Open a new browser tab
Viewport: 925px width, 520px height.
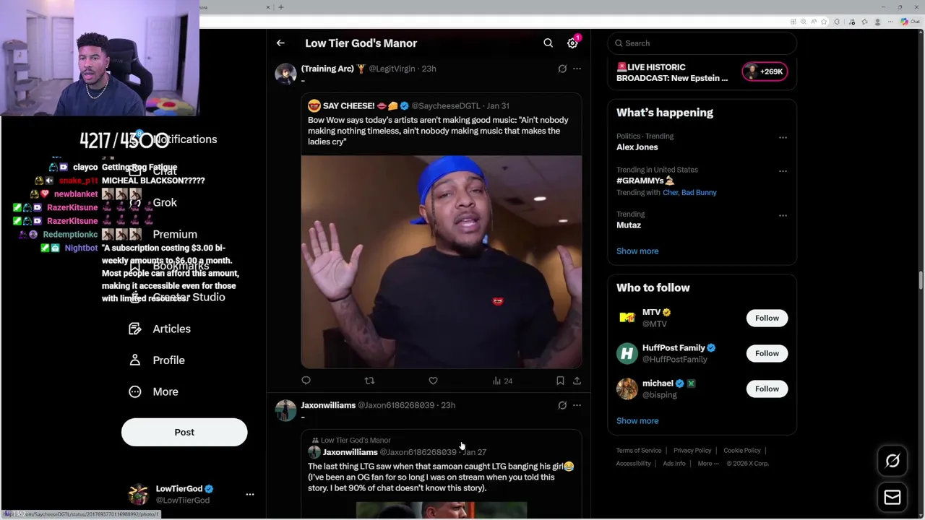(281, 7)
